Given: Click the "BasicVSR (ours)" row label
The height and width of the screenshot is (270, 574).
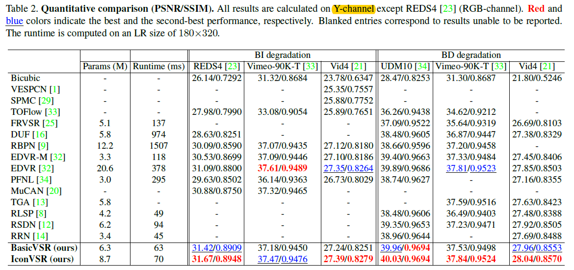Looking at the screenshot, I should [x=44, y=247].
